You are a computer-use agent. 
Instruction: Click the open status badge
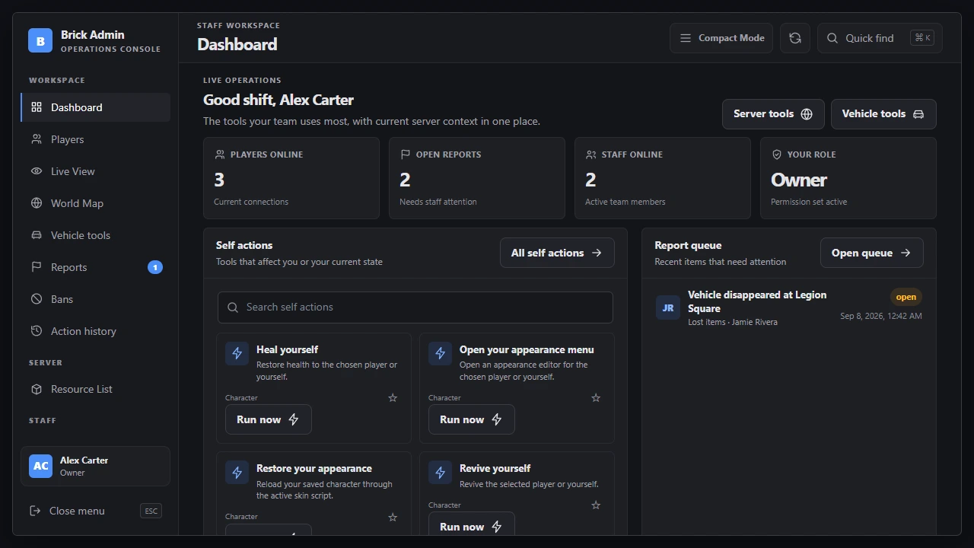pos(906,297)
